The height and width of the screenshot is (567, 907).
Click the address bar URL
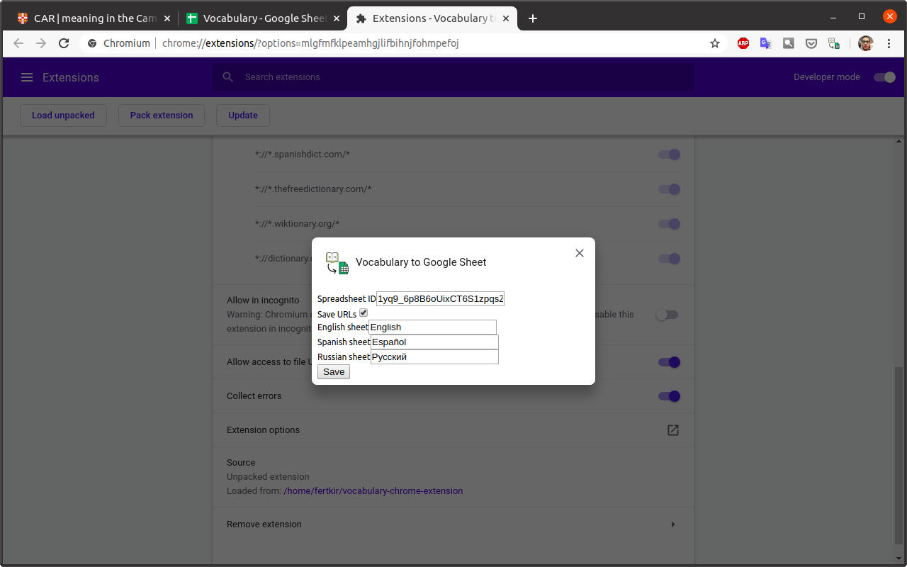click(x=310, y=43)
